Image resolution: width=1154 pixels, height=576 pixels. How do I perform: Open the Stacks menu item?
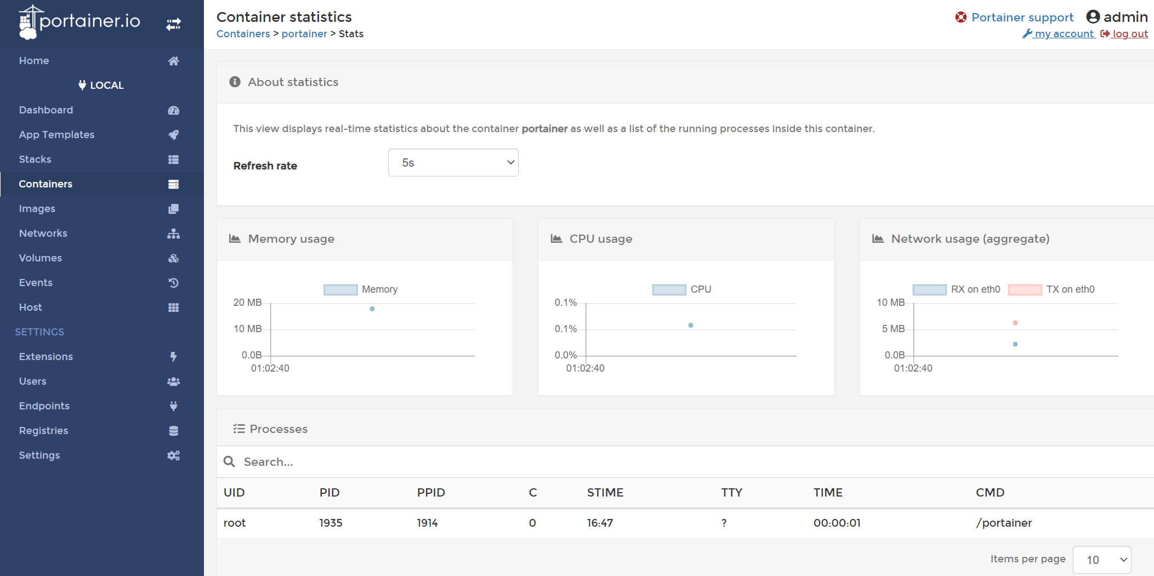[x=35, y=159]
